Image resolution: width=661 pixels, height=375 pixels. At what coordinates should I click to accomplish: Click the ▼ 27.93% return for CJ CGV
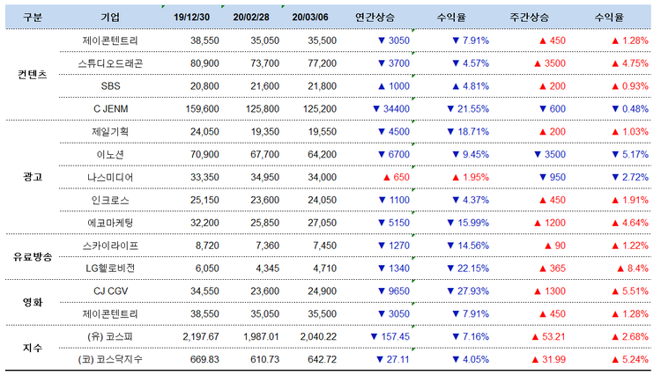pyautogui.click(x=468, y=290)
